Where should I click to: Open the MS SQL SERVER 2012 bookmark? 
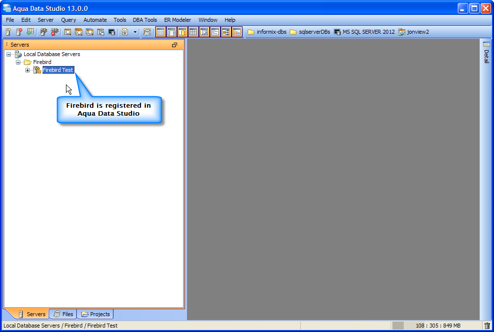point(364,32)
